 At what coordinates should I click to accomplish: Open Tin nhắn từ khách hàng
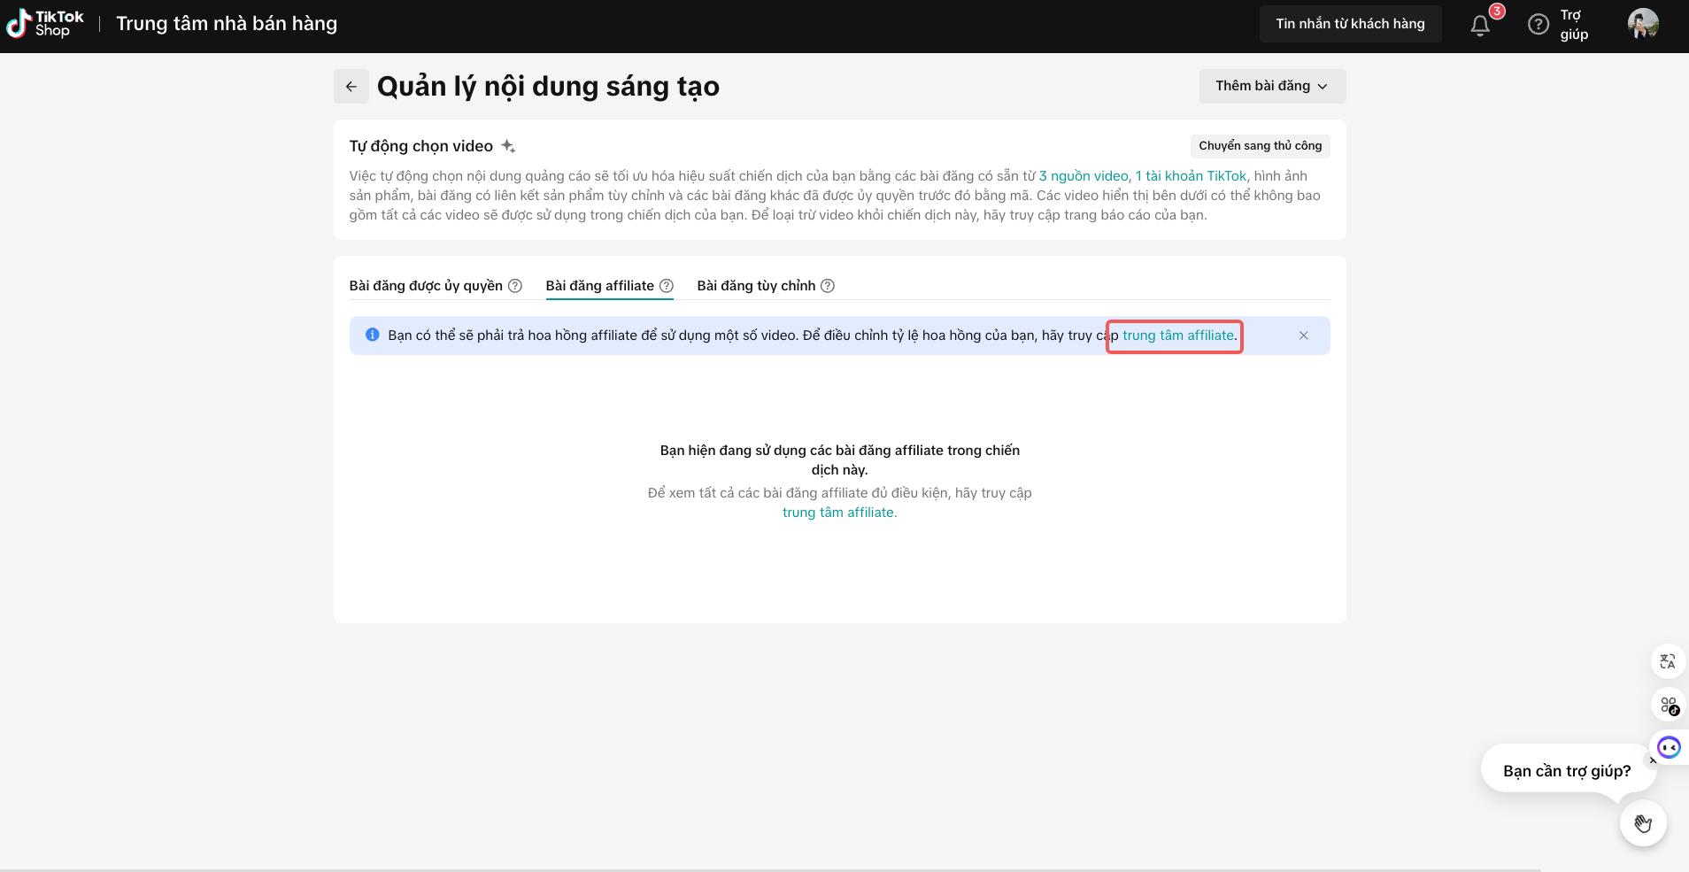[1350, 24]
